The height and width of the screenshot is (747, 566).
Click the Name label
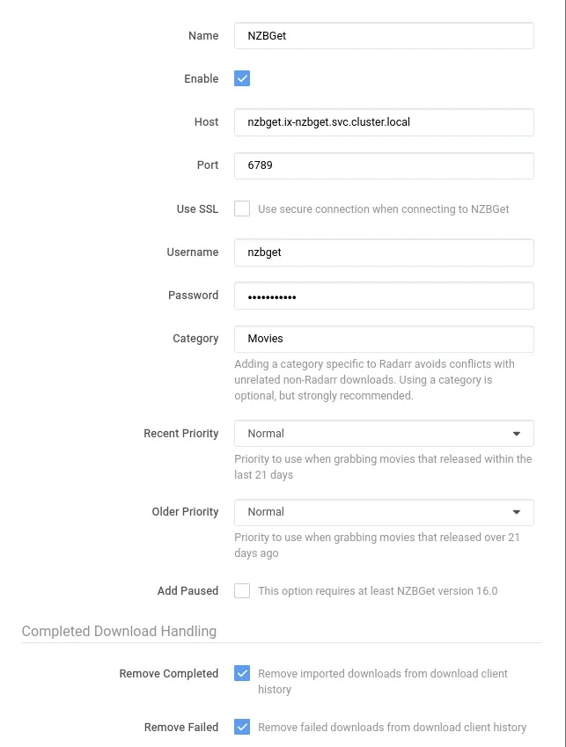coord(202,35)
